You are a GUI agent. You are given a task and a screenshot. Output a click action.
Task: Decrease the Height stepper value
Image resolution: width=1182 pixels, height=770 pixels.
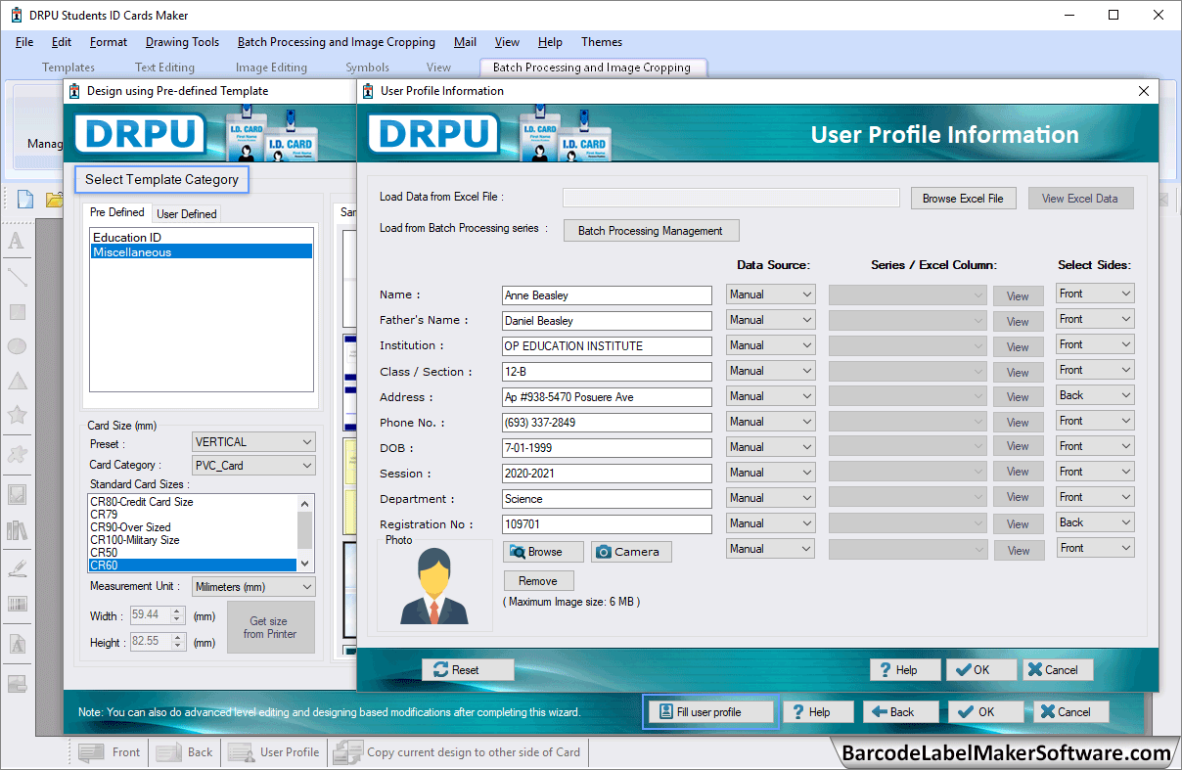(177, 647)
